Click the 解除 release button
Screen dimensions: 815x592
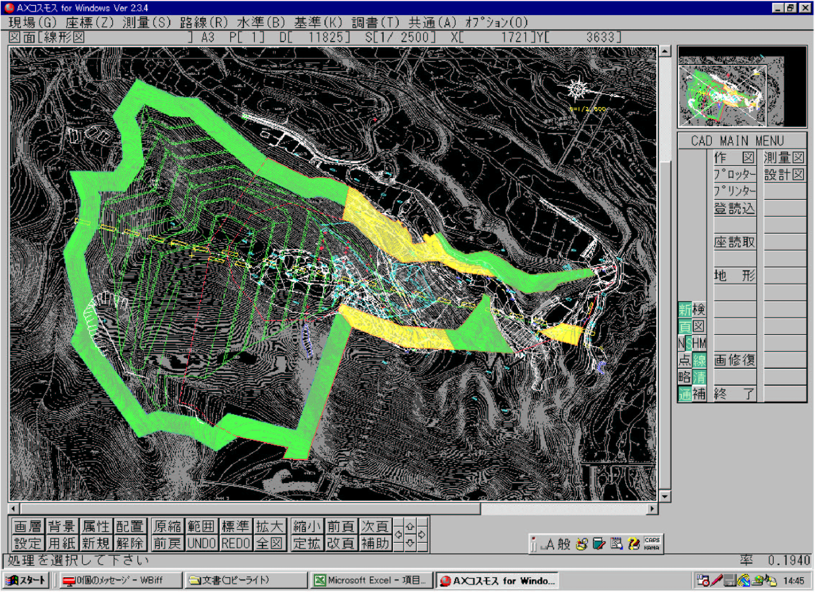[x=130, y=543]
